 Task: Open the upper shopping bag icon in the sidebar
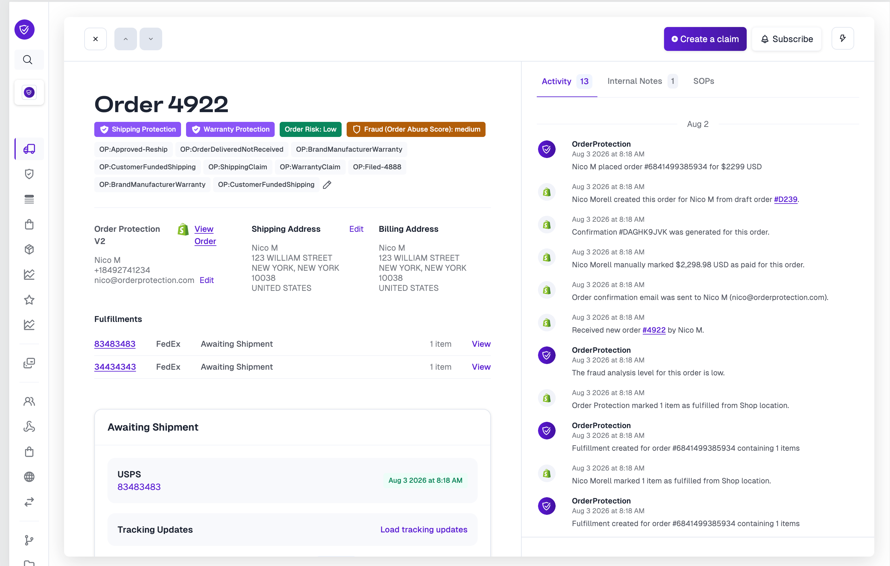(29, 224)
